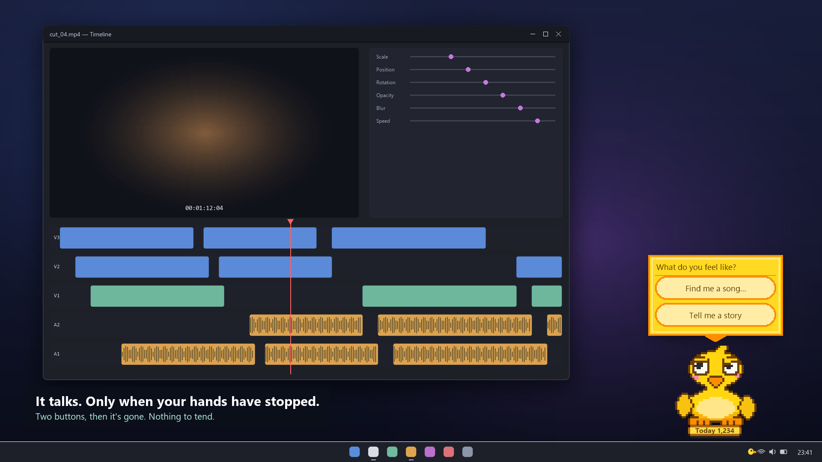
Task: Select the A1 audio clip under playhead
Action: [322, 354]
